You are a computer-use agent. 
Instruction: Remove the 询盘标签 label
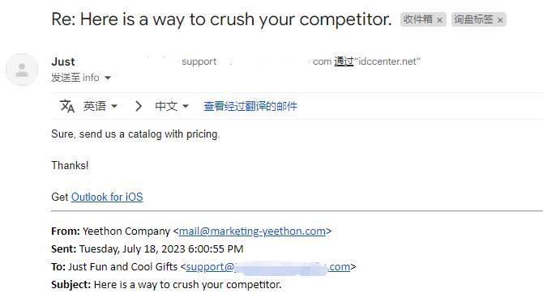[x=500, y=20]
